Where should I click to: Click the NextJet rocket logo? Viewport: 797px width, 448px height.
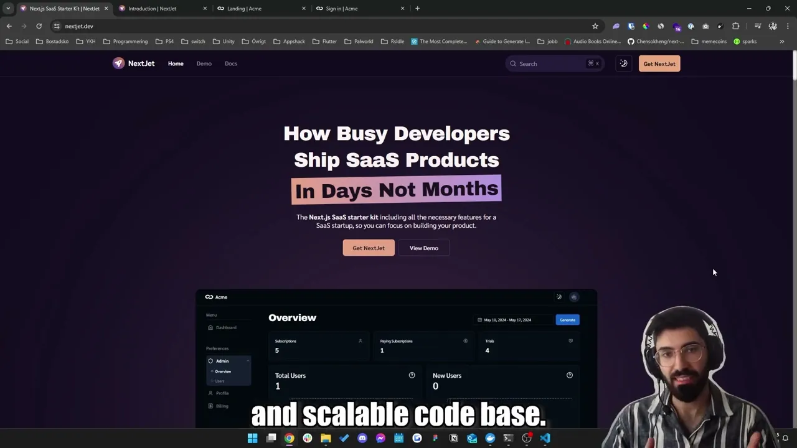tap(118, 63)
